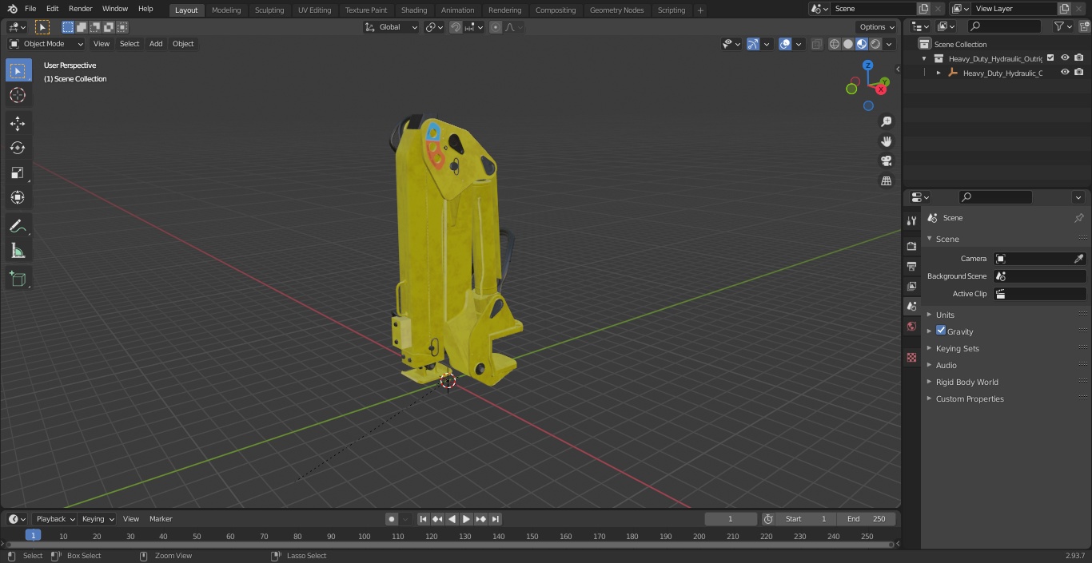Hide Heavy_Duty_Hydraulic_C object with eye icon
This screenshot has height=563, width=1092.
click(1065, 72)
